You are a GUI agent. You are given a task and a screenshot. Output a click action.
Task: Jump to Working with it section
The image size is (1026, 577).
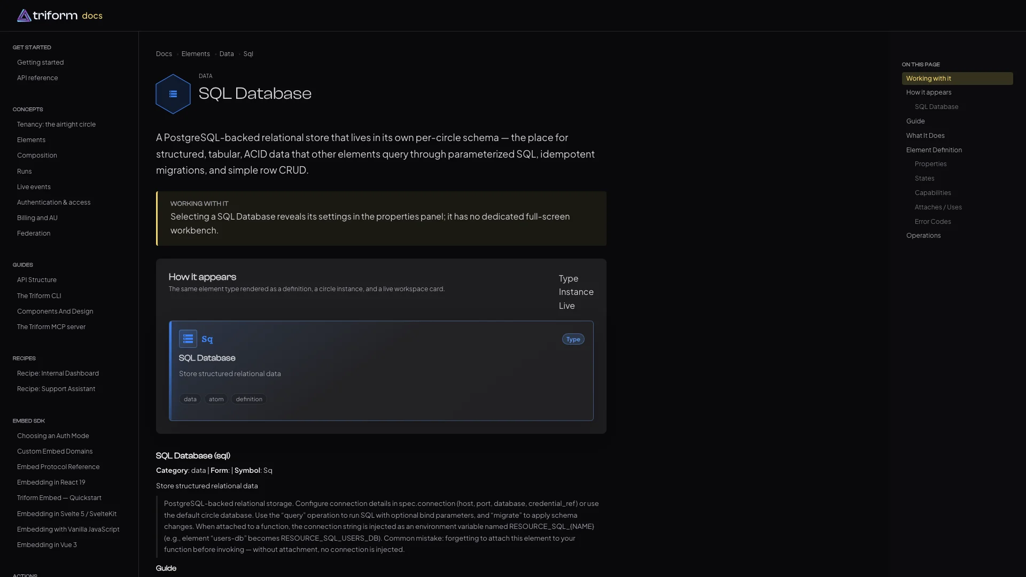957,79
